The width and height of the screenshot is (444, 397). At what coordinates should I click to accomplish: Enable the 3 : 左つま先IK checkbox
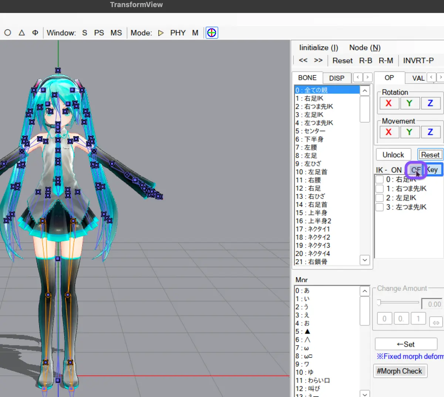379,207
